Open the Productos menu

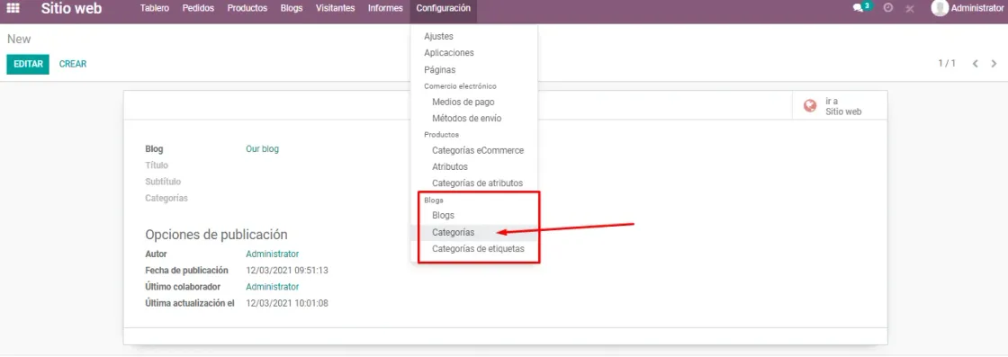[247, 8]
